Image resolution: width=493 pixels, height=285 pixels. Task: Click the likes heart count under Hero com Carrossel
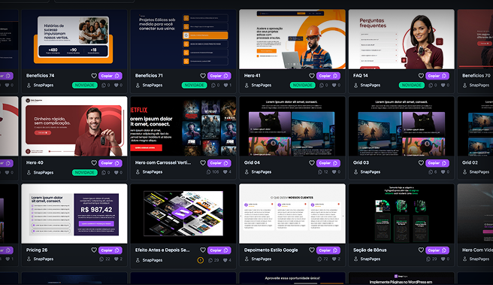point(225,172)
